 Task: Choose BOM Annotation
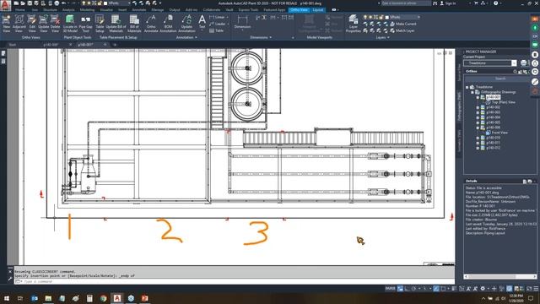168,24
